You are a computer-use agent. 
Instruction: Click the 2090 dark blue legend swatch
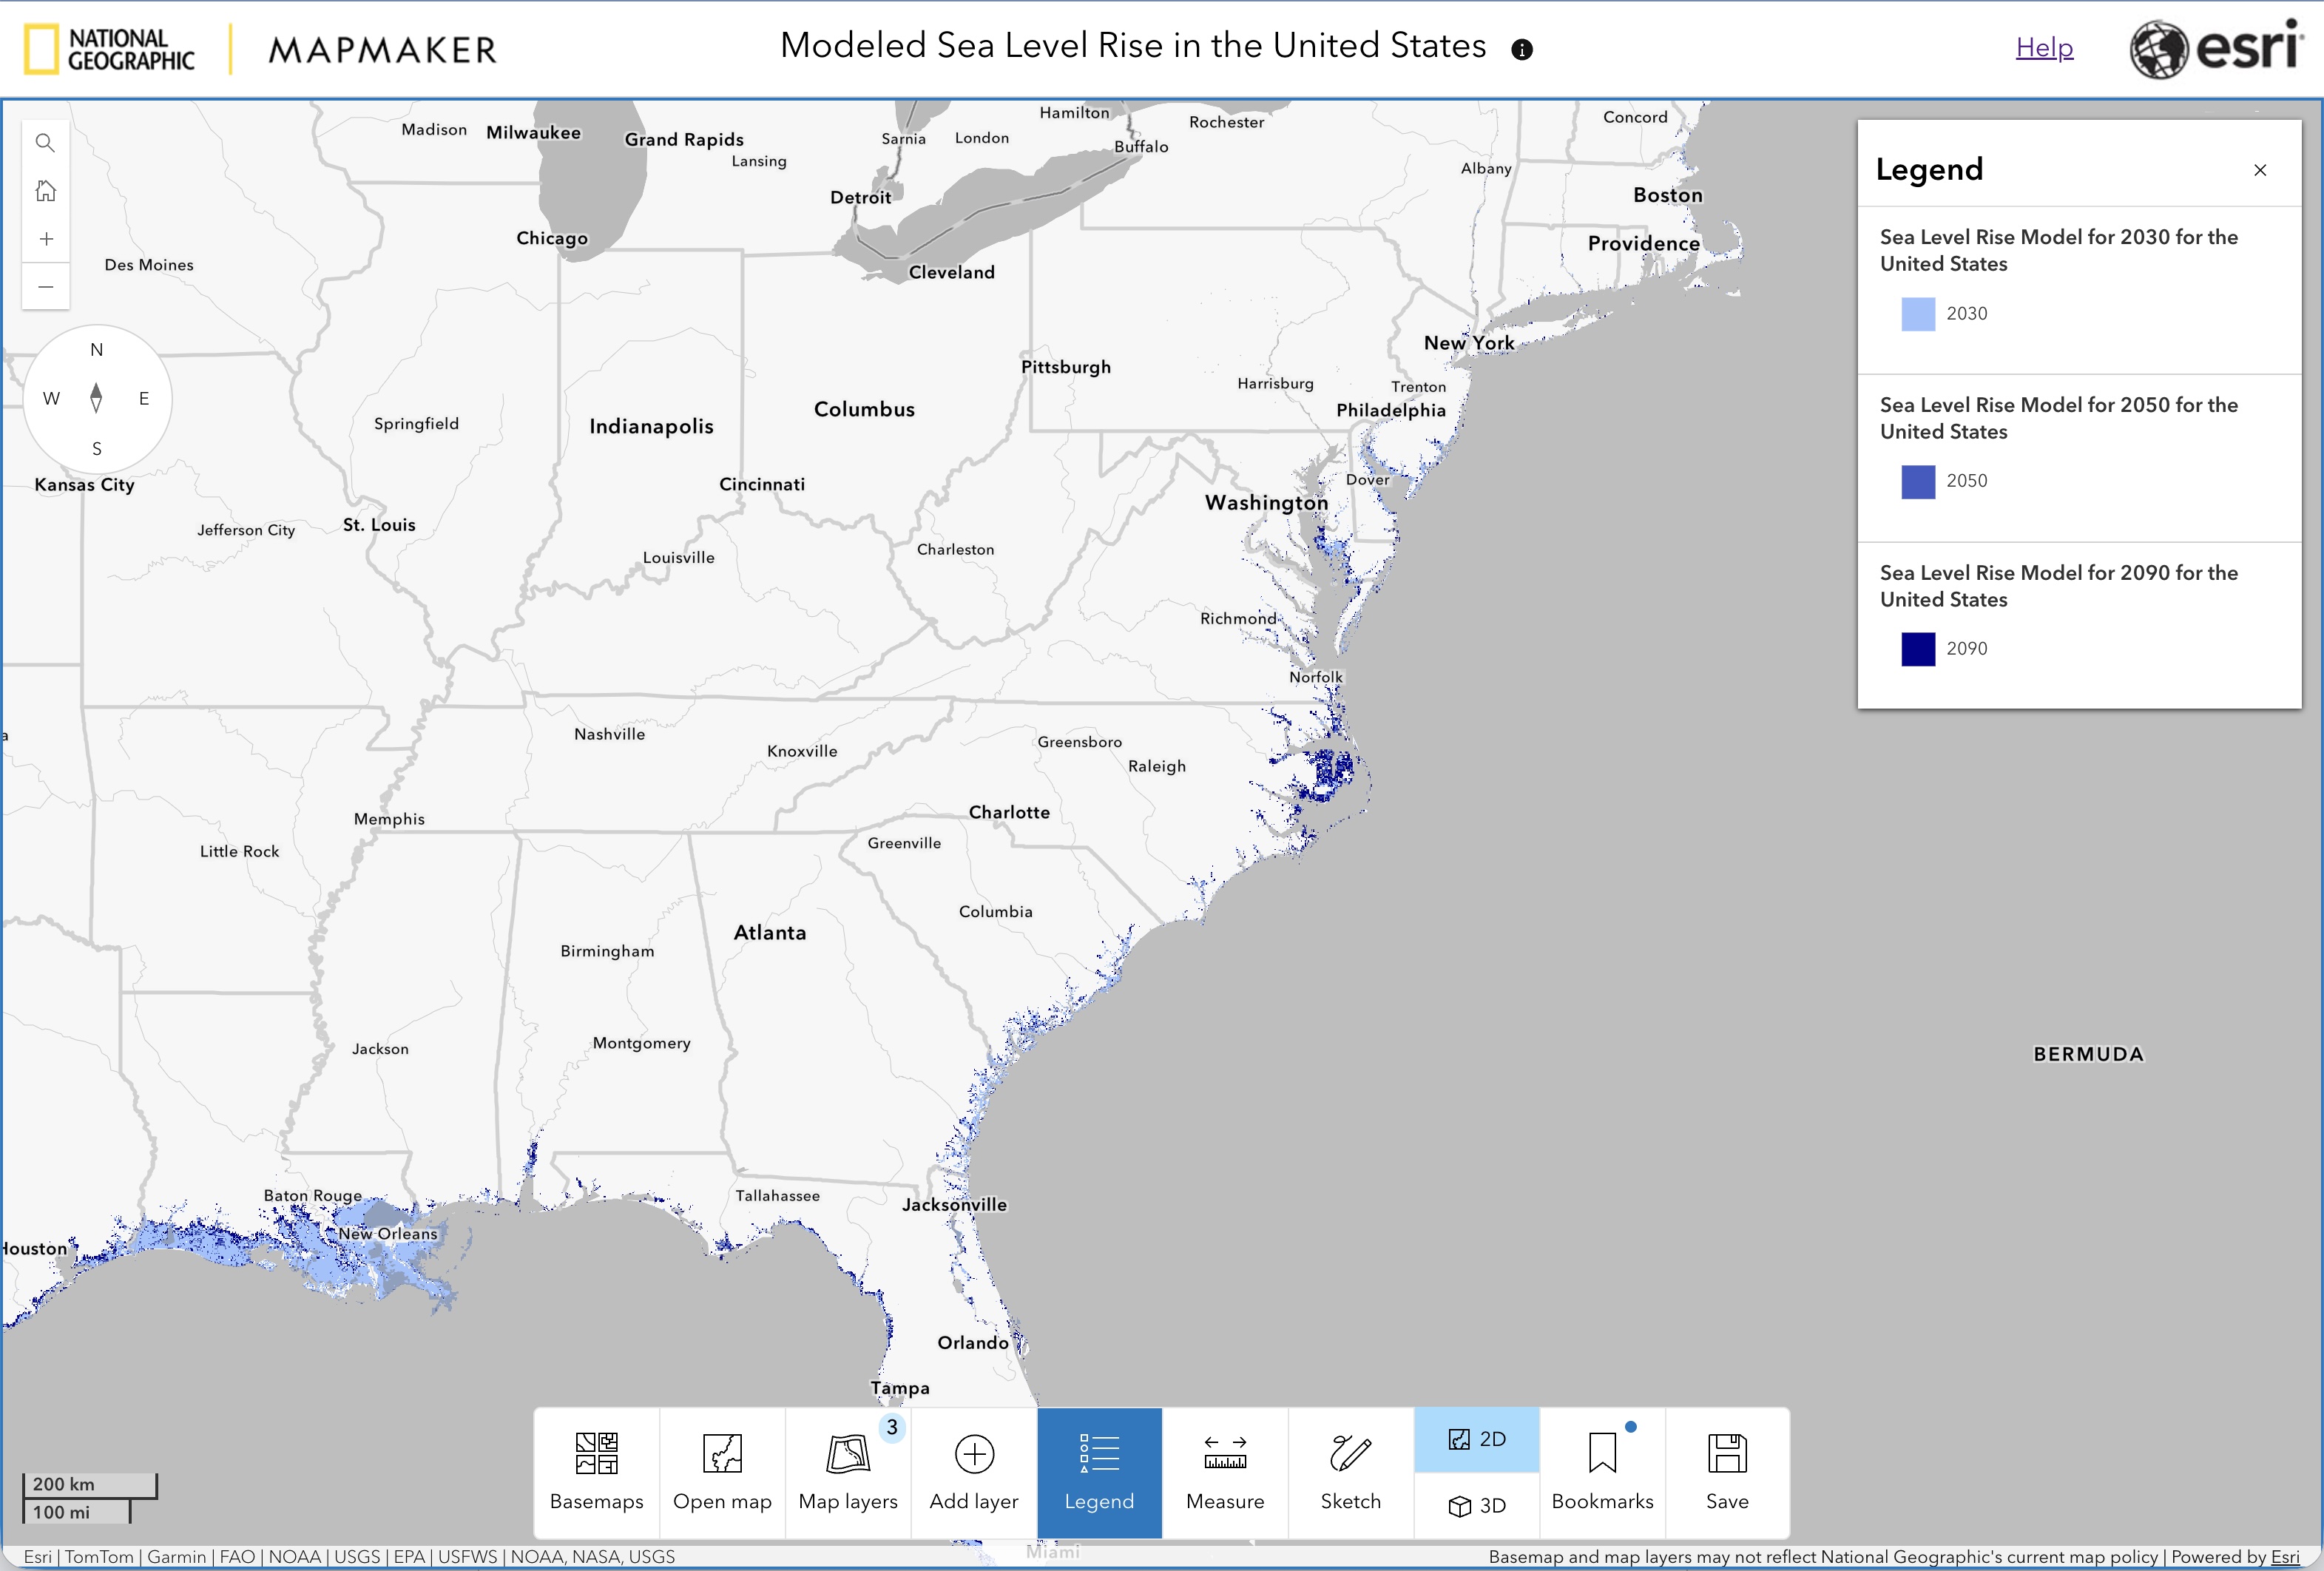click(x=1918, y=650)
